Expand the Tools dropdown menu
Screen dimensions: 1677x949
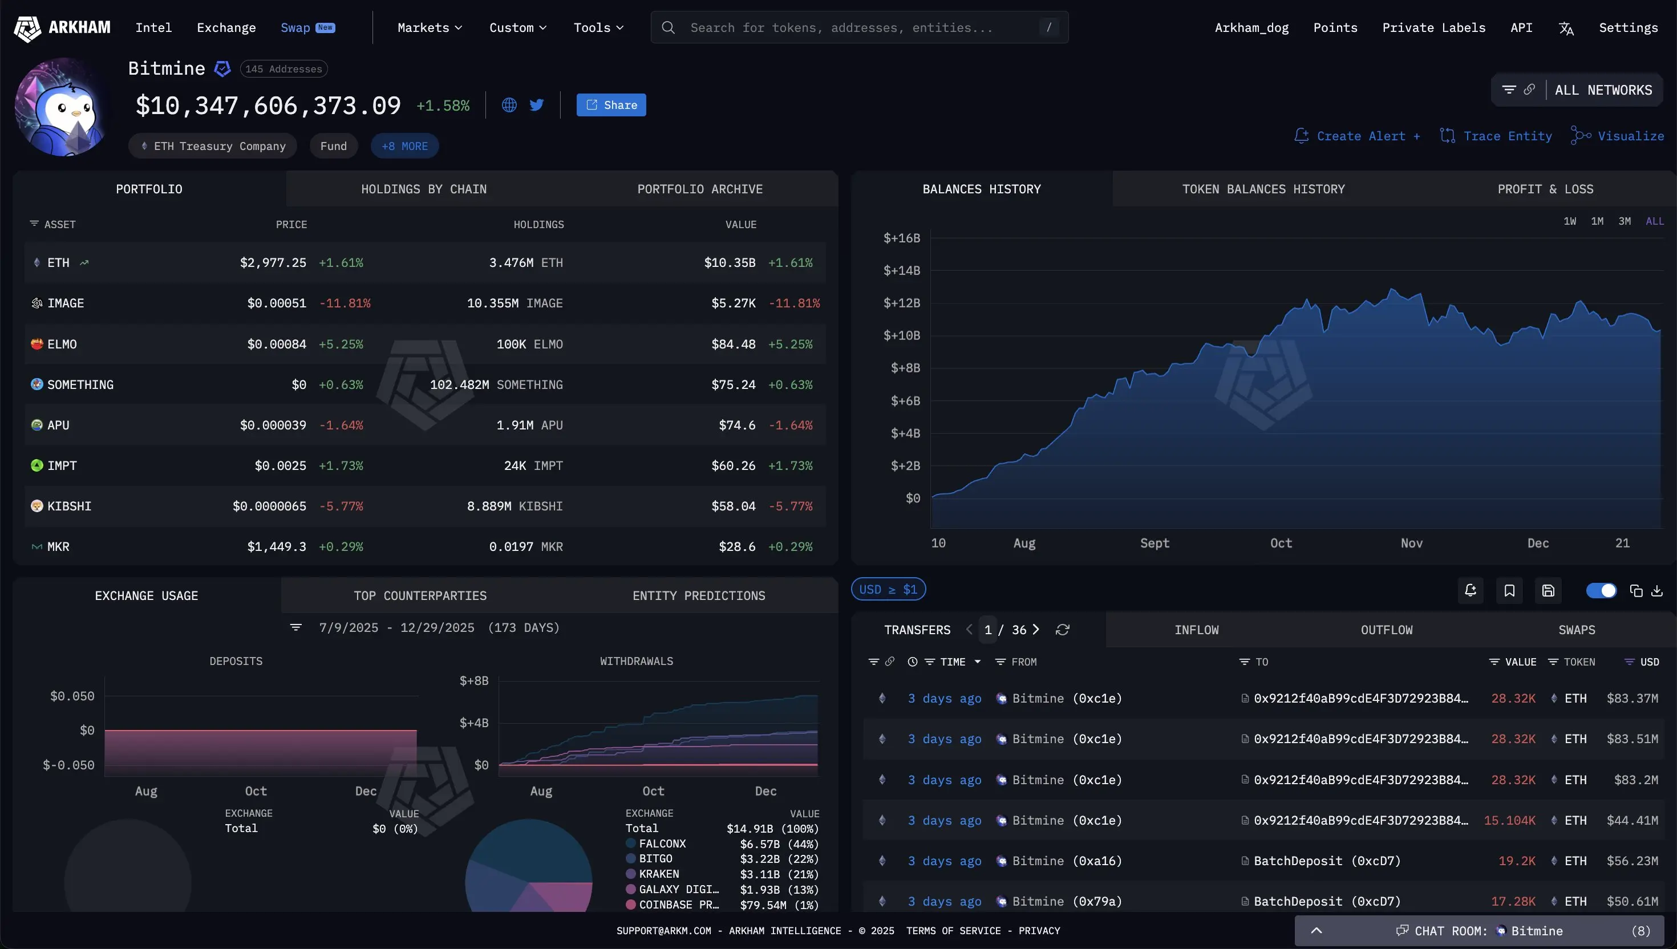[598, 27]
